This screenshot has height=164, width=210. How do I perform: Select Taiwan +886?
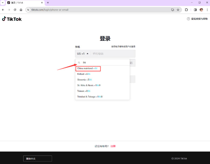tap(102, 91)
